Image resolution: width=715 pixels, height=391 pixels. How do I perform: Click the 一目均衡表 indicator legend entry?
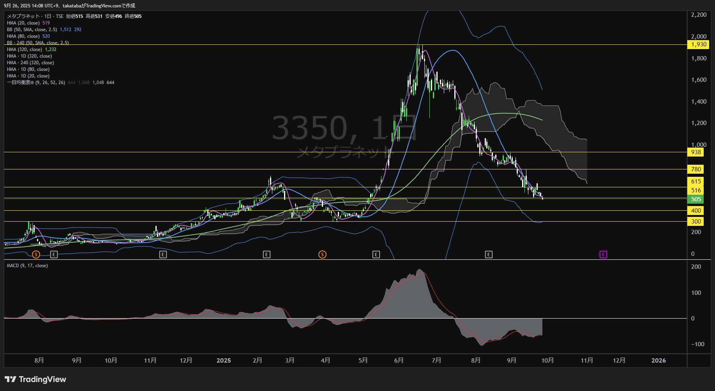[x=36, y=83]
